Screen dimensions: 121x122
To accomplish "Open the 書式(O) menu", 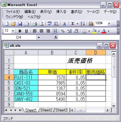I will point(76,12).
